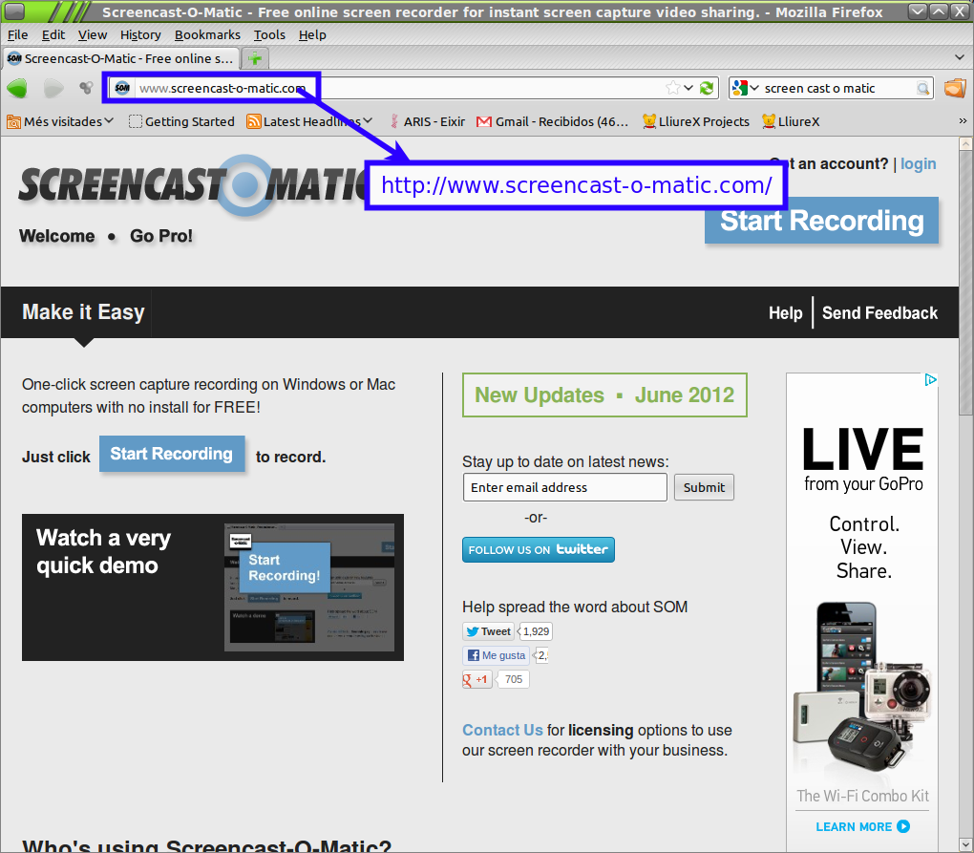Click the 705 plus-one count bubble
This screenshot has width=974, height=853.
(514, 680)
